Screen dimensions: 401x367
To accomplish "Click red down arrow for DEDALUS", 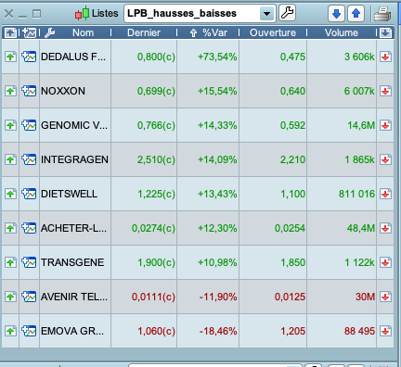I will pyautogui.click(x=385, y=57).
